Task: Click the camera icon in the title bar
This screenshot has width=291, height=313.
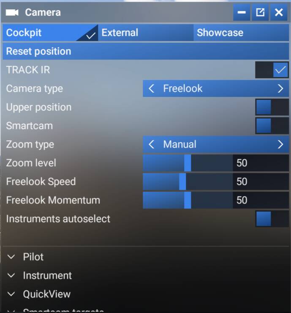Action: click(x=12, y=13)
